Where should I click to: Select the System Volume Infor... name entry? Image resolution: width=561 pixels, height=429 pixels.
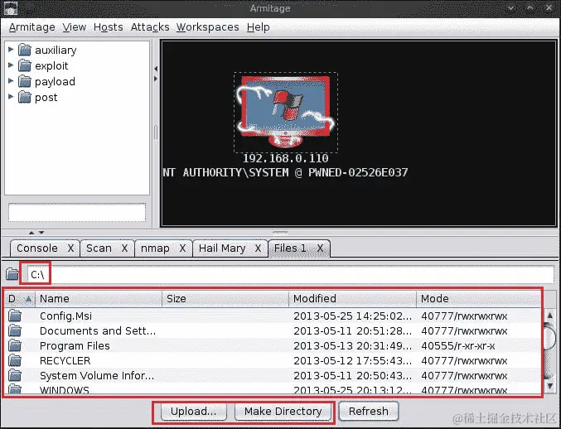(97, 376)
